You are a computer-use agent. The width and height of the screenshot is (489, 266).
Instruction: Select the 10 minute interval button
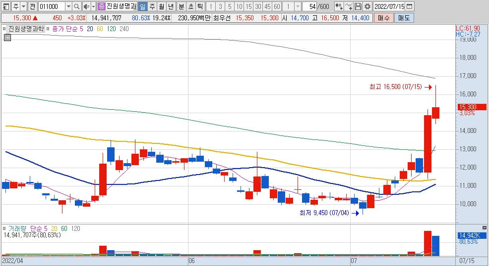pyautogui.click(x=239, y=6)
